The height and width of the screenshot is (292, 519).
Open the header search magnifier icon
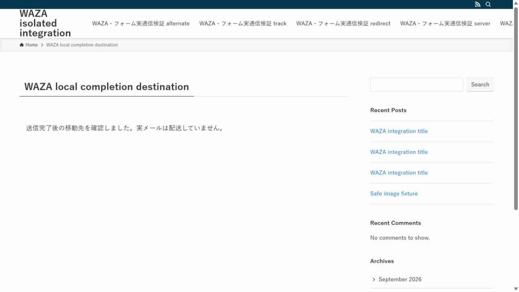(488, 5)
